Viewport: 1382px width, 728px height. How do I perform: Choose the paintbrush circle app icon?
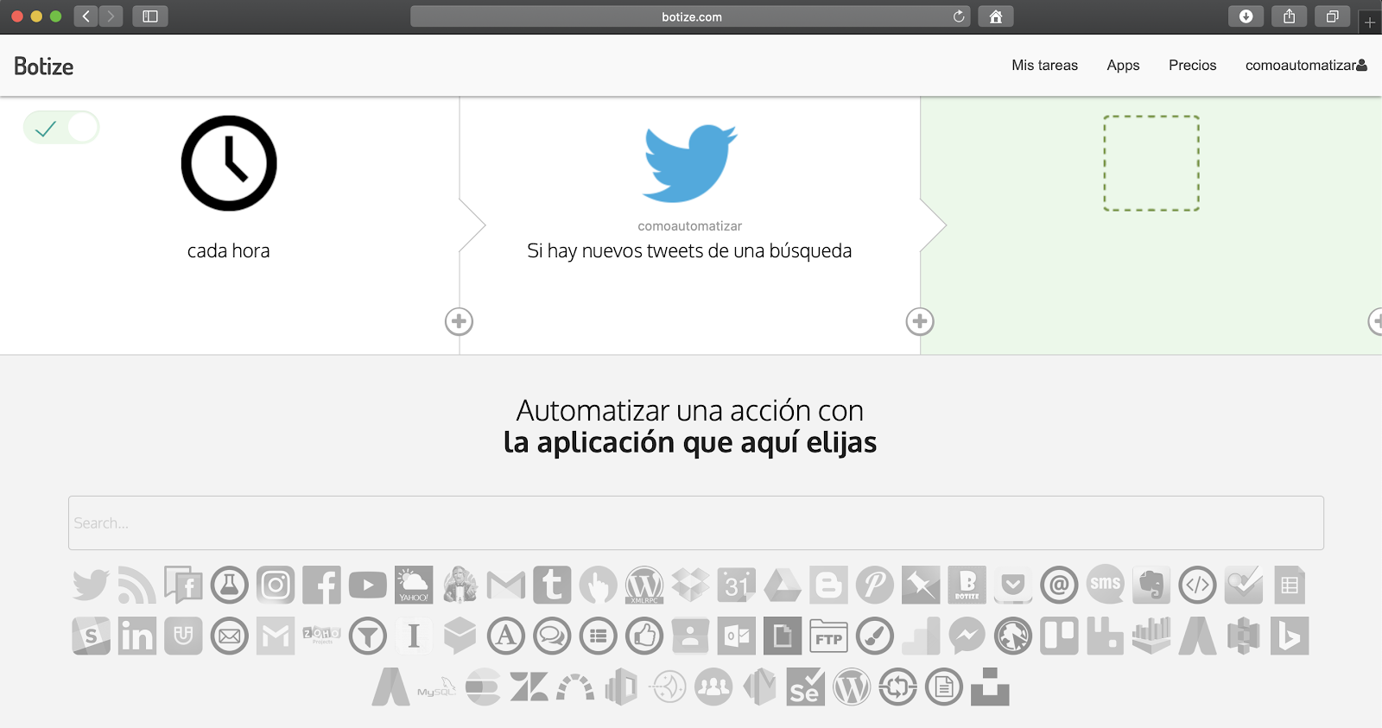click(x=875, y=636)
